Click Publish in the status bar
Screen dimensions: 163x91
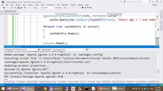pyautogui.click(x=143, y=85)
